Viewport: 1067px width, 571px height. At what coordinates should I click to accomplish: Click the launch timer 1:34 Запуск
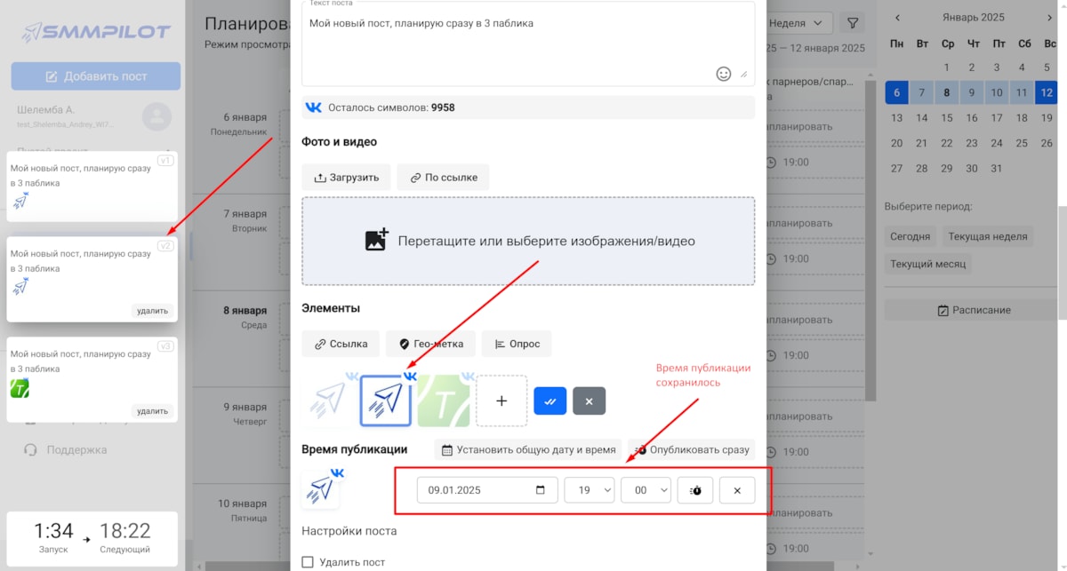point(53,538)
